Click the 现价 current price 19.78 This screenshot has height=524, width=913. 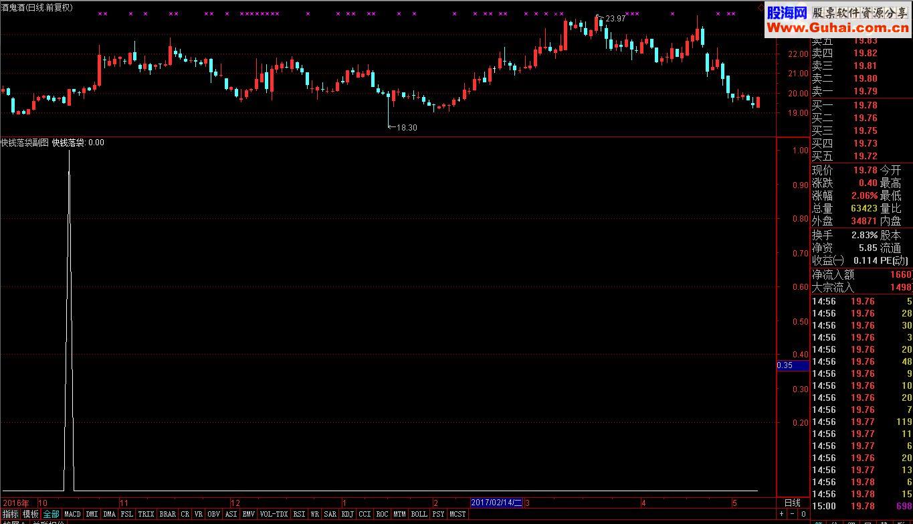[865, 170]
